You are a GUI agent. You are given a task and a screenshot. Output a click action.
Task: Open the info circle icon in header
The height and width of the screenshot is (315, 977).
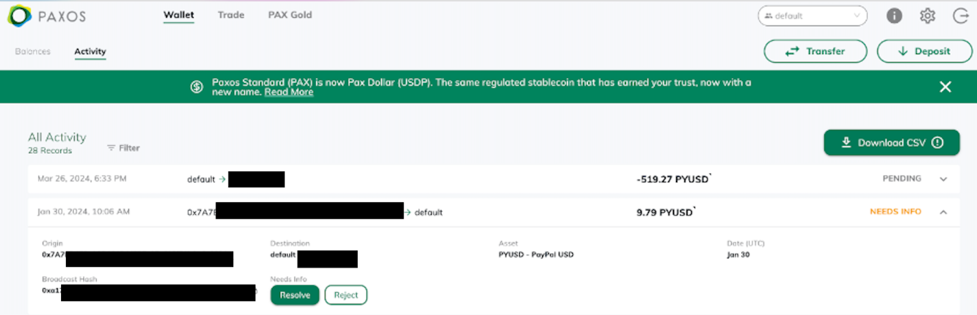(x=894, y=16)
